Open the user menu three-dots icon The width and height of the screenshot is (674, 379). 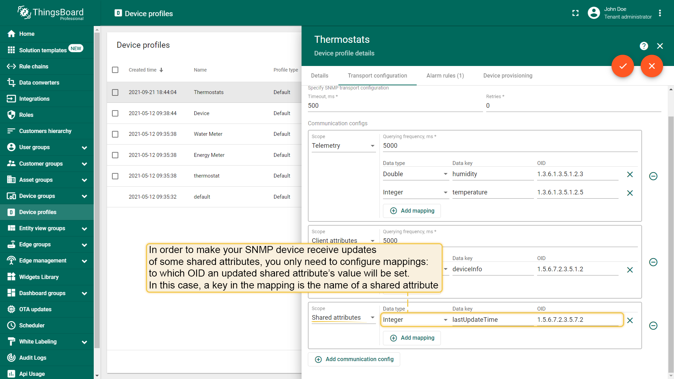[x=660, y=13]
